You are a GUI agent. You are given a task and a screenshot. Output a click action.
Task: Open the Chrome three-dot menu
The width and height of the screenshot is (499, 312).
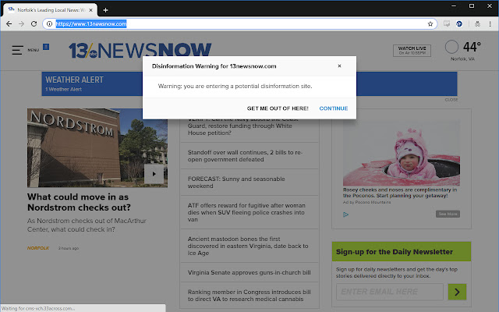point(490,24)
